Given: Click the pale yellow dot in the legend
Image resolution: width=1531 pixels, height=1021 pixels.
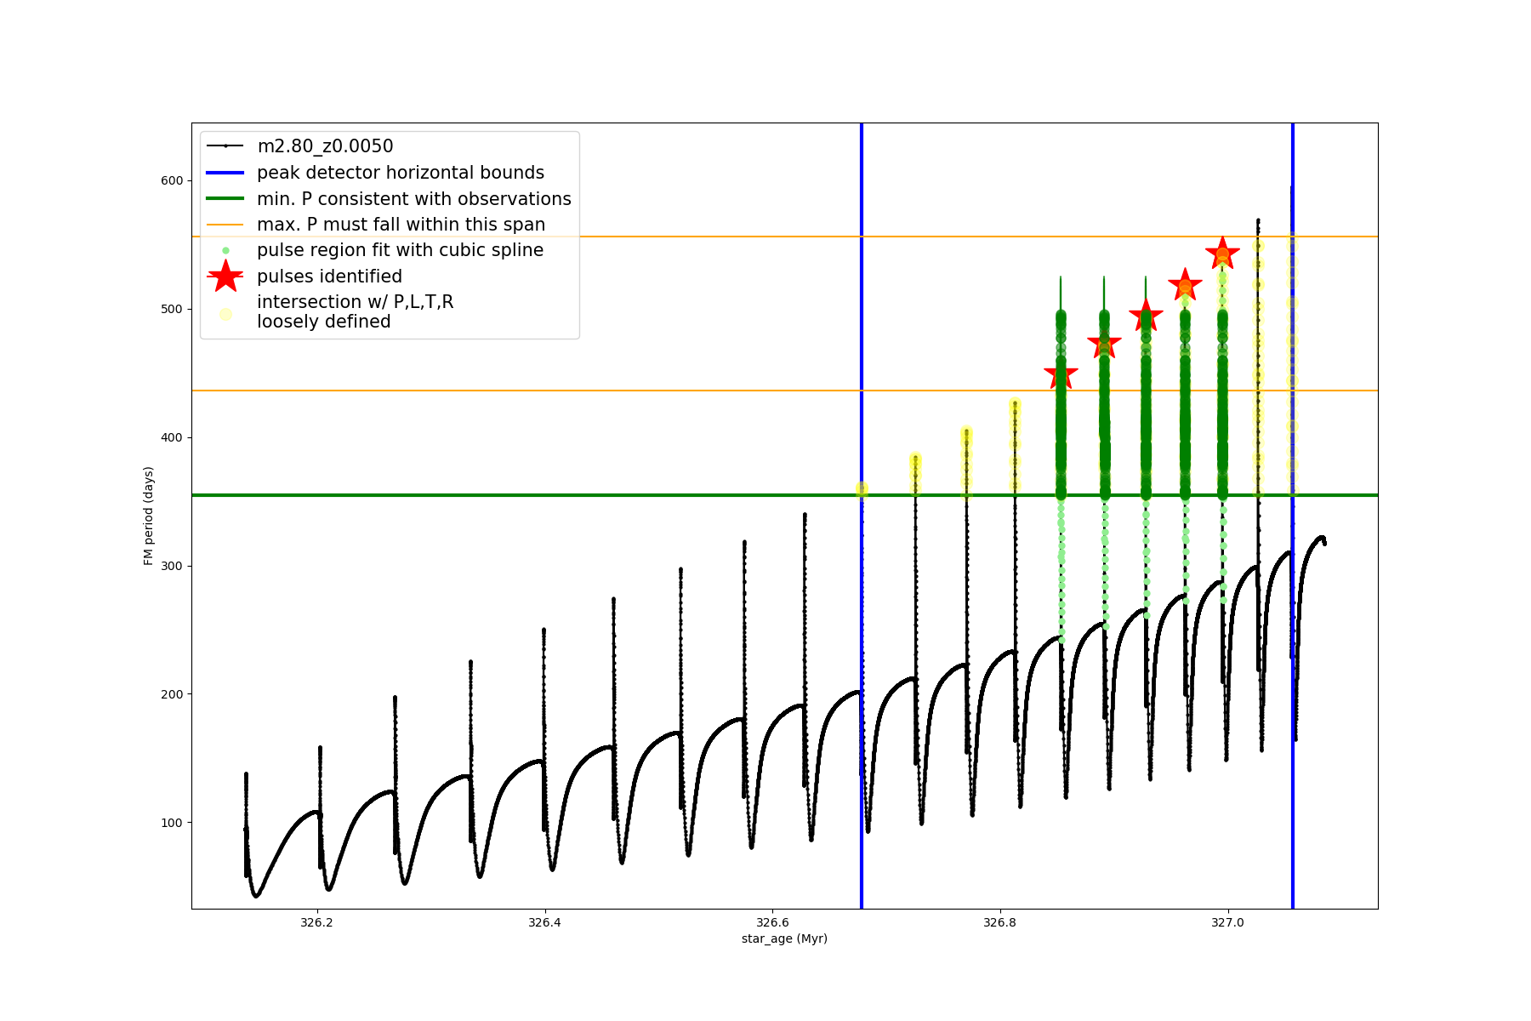Looking at the screenshot, I should point(225,314).
